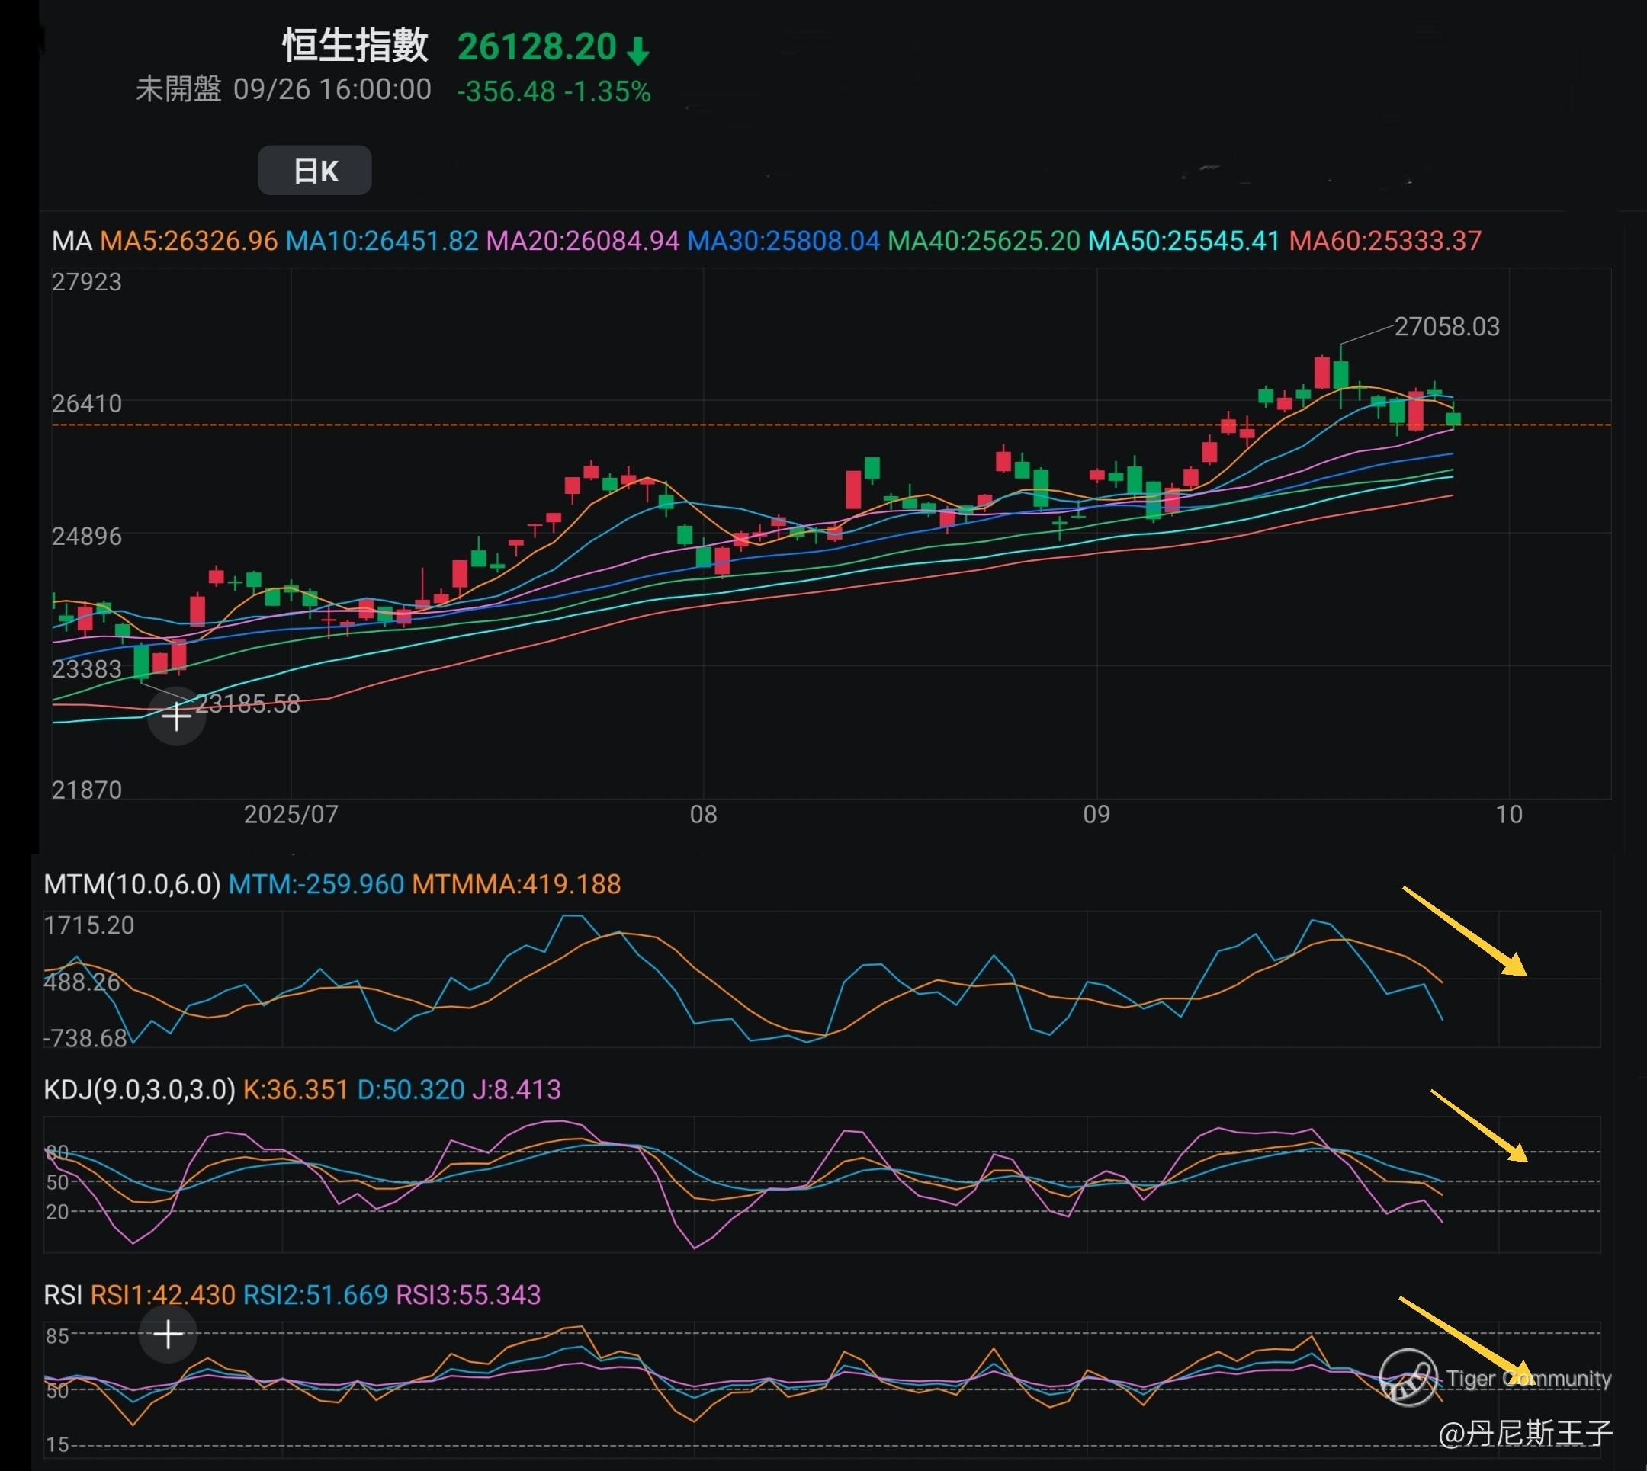The image size is (1647, 1471).
Task: Click the Tiger Community logo icon
Action: pyautogui.click(x=1408, y=1378)
